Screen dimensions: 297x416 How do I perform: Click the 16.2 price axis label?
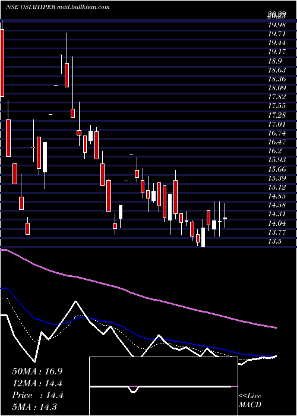275,151
